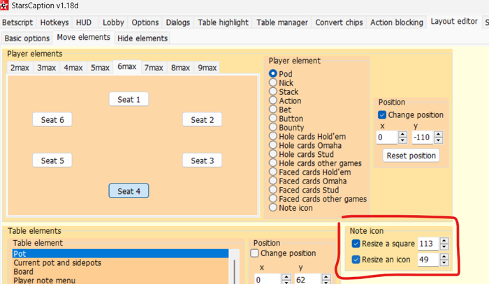
Task: Click the player position x value field
Action: [387, 137]
